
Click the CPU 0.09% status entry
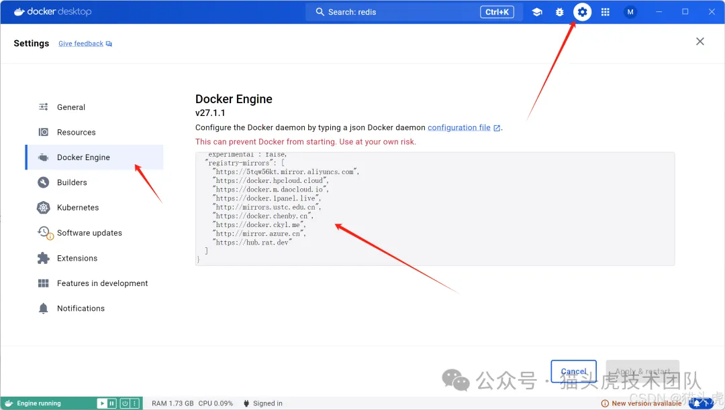coord(216,403)
